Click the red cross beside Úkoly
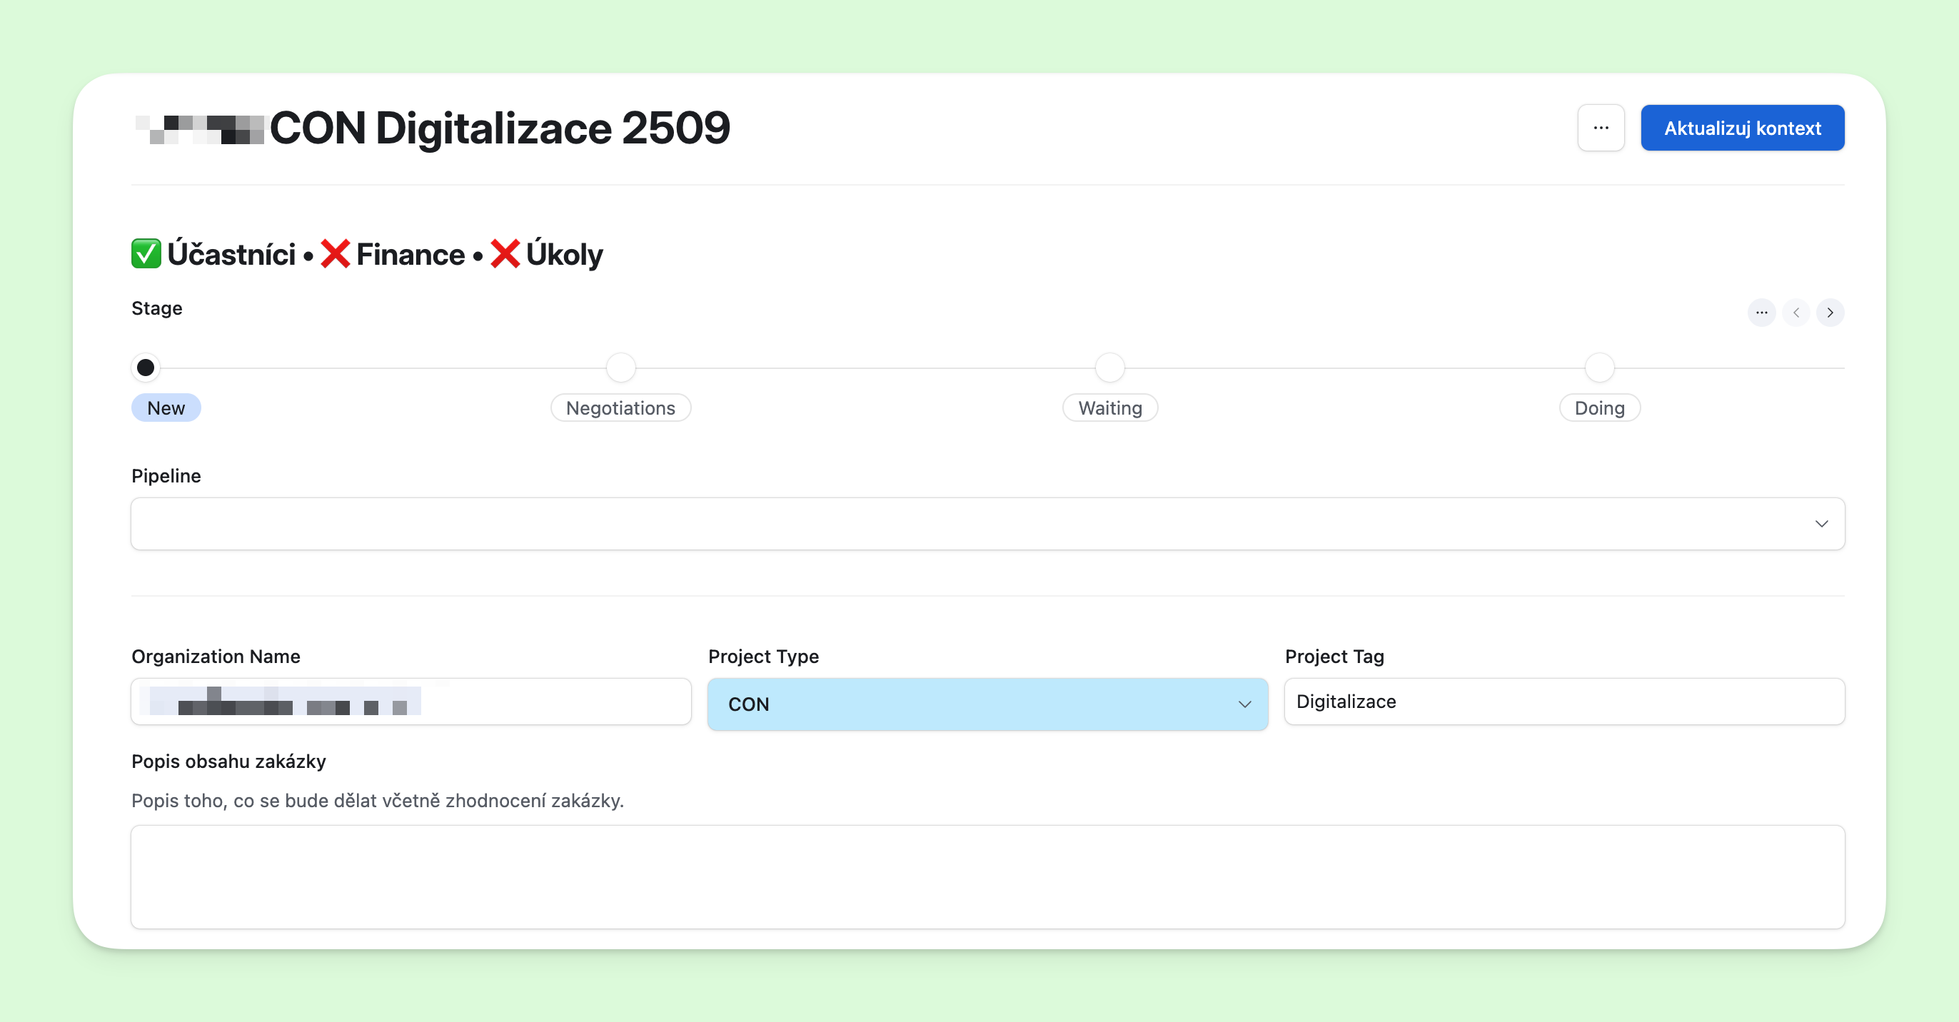The image size is (1959, 1022). pyautogui.click(x=505, y=254)
